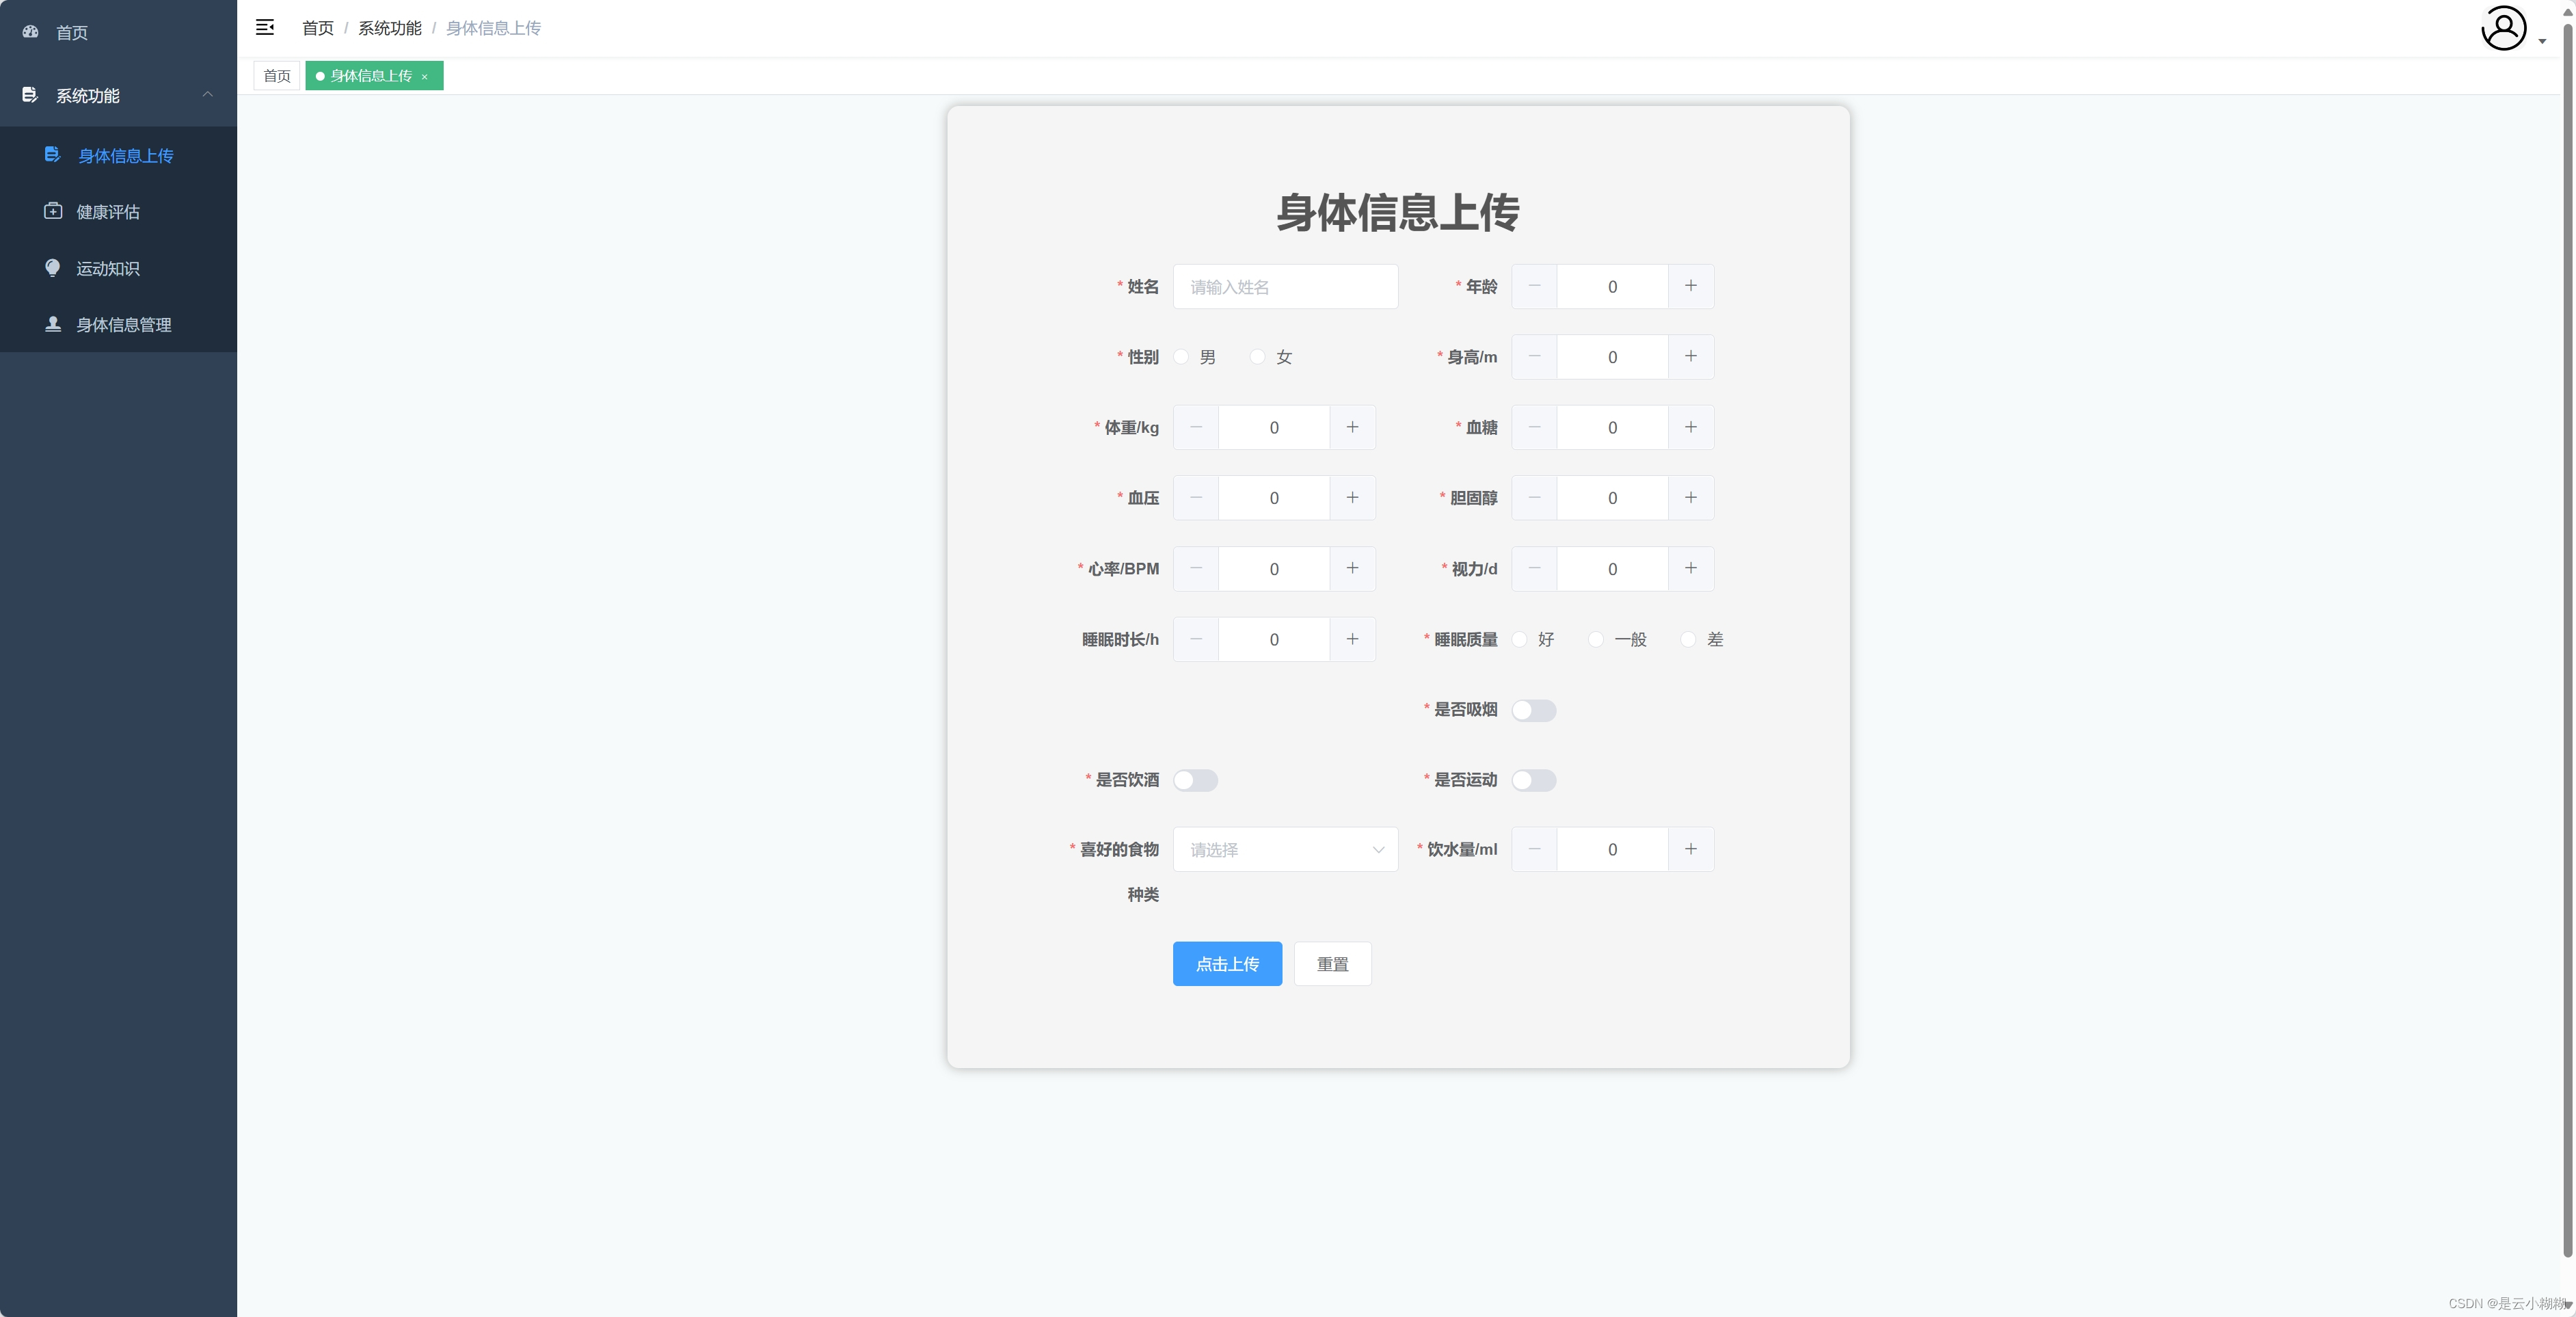The width and height of the screenshot is (2576, 1317).
Task: Click the 姓名 input field
Action: tap(1285, 287)
